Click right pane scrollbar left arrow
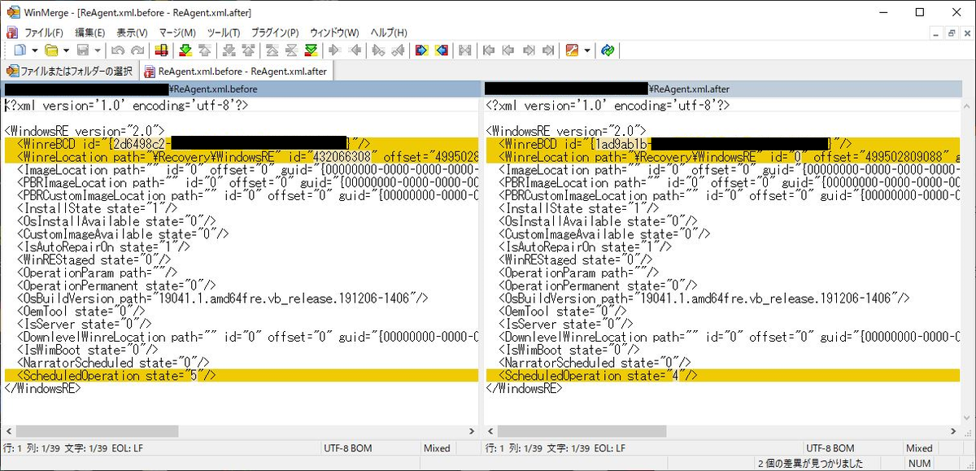976x471 pixels. pos(491,431)
